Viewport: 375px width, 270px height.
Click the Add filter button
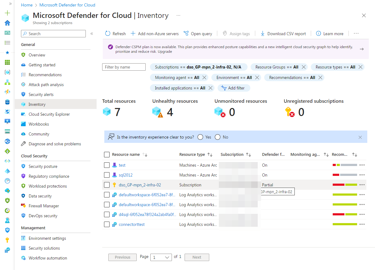[x=234, y=88]
